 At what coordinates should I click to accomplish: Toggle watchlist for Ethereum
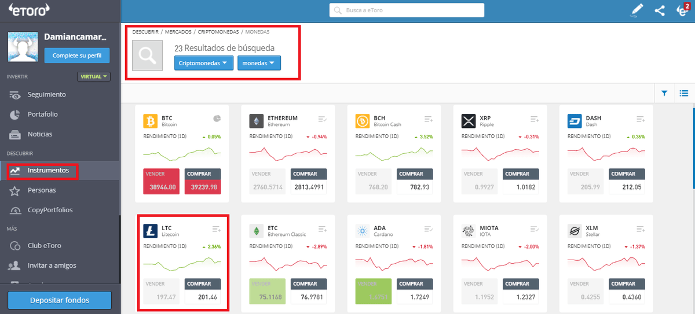323,119
